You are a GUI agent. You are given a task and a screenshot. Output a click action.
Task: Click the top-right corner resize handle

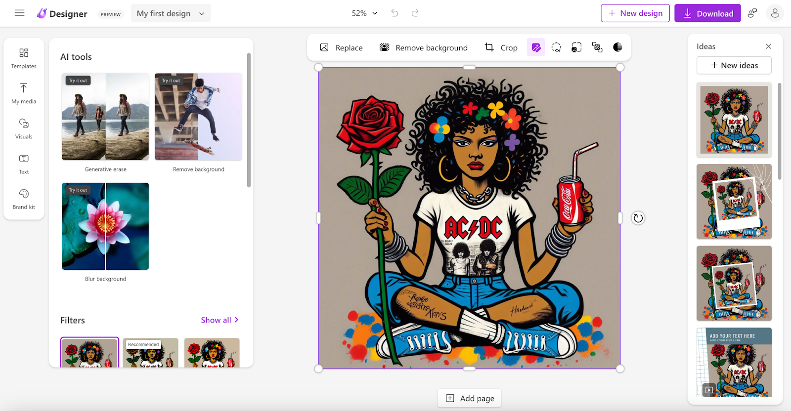620,67
